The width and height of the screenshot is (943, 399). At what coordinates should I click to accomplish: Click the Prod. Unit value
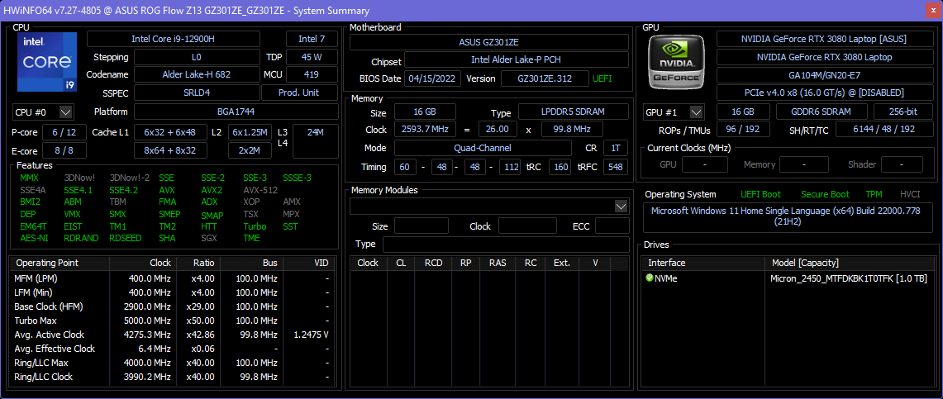(x=299, y=93)
